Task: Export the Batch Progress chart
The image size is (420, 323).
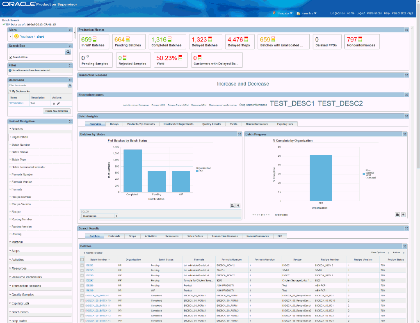Action: [403, 215]
